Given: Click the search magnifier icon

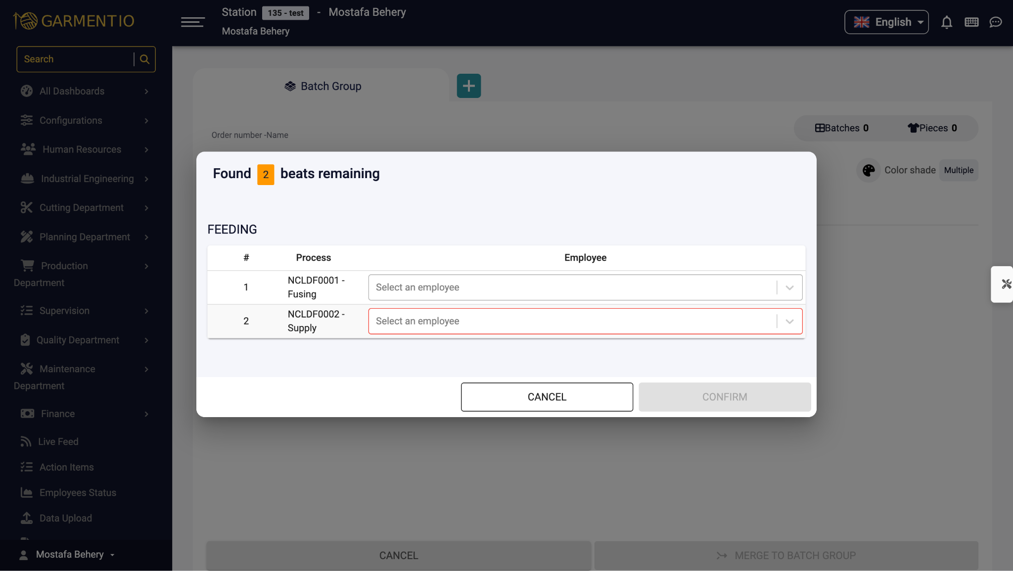Looking at the screenshot, I should click(144, 59).
